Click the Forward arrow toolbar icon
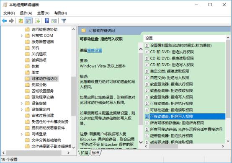Viewport: 232px width, 163px height. click(x=11, y=21)
